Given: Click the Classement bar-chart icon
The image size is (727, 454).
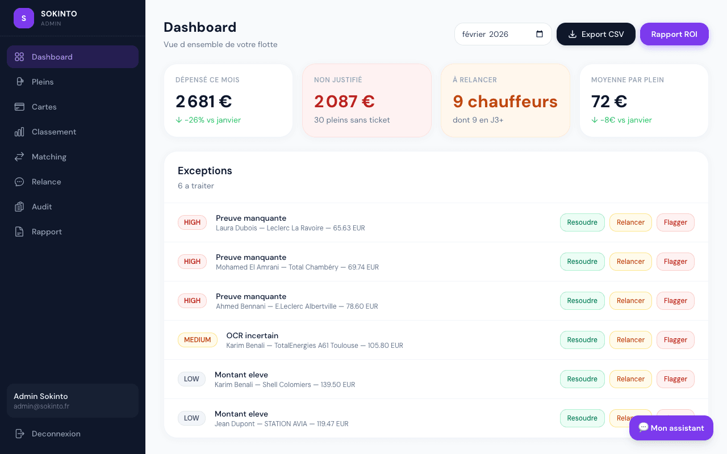Looking at the screenshot, I should click(x=19, y=132).
